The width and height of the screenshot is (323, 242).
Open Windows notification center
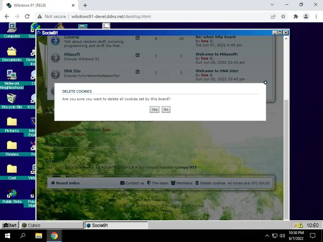point(313,236)
